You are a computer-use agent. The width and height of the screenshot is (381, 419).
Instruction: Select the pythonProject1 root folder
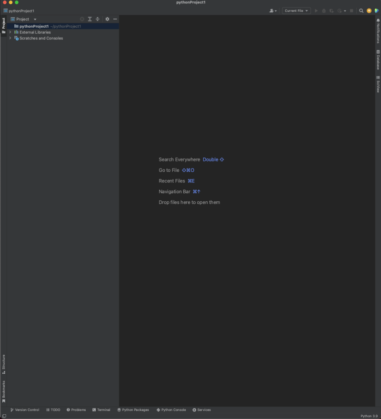(x=63, y=26)
